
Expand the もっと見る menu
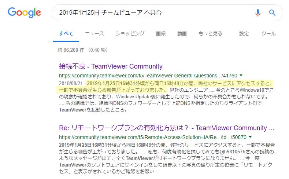pos(210,34)
